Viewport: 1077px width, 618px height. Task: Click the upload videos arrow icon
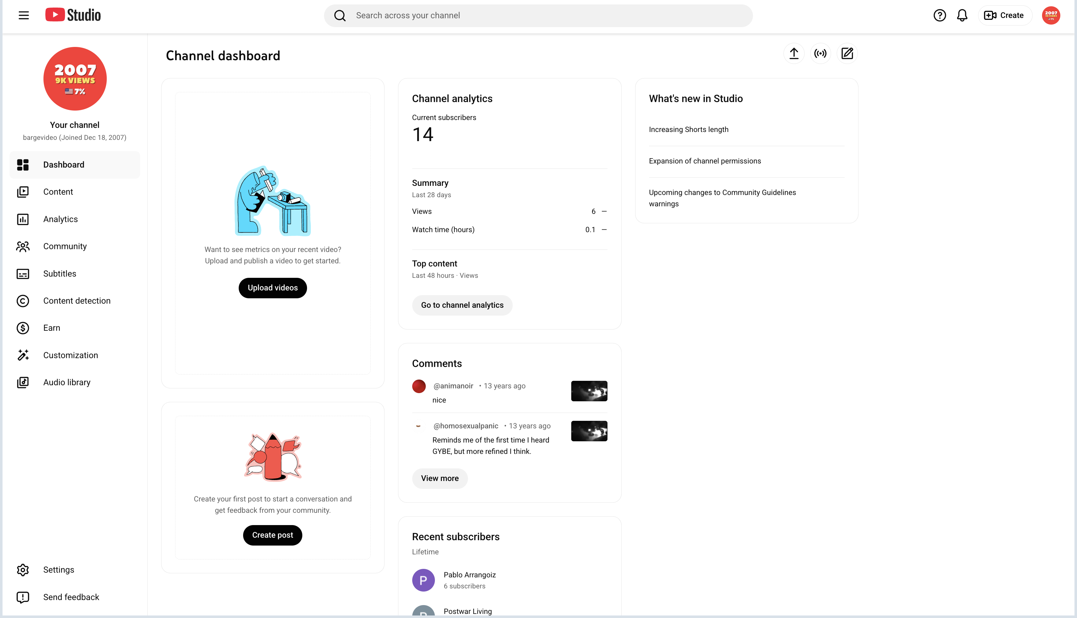click(794, 54)
